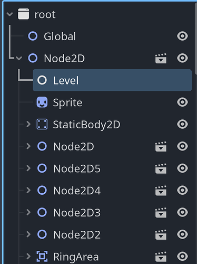Collapse the root node tree
This screenshot has width=197, height=264.
coord(9,14)
